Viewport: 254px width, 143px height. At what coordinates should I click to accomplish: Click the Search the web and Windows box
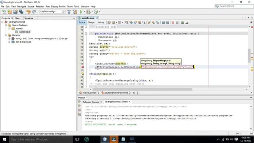[x=41, y=139]
